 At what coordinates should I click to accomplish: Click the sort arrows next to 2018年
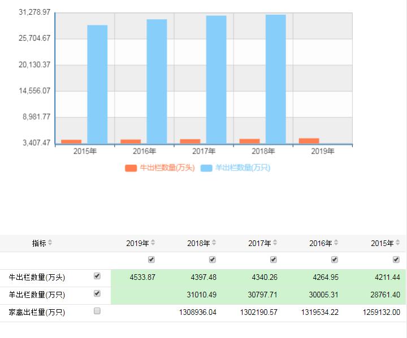pyautogui.click(x=214, y=243)
